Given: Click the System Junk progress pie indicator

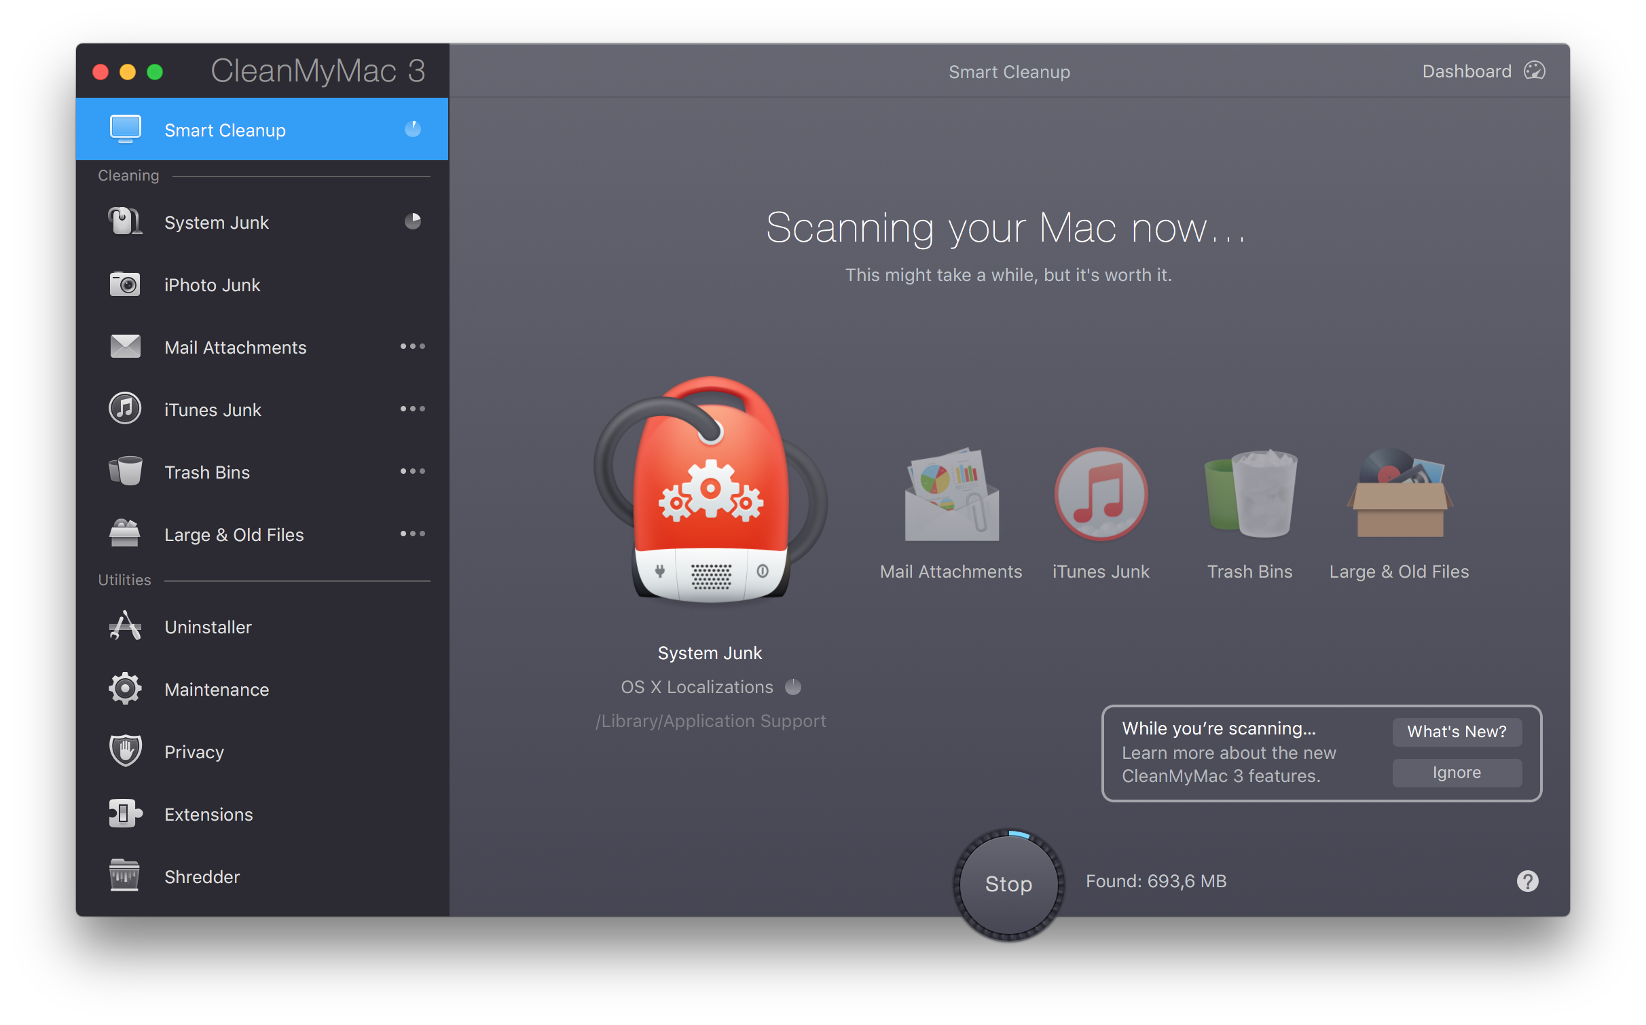Looking at the screenshot, I should pos(413,221).
